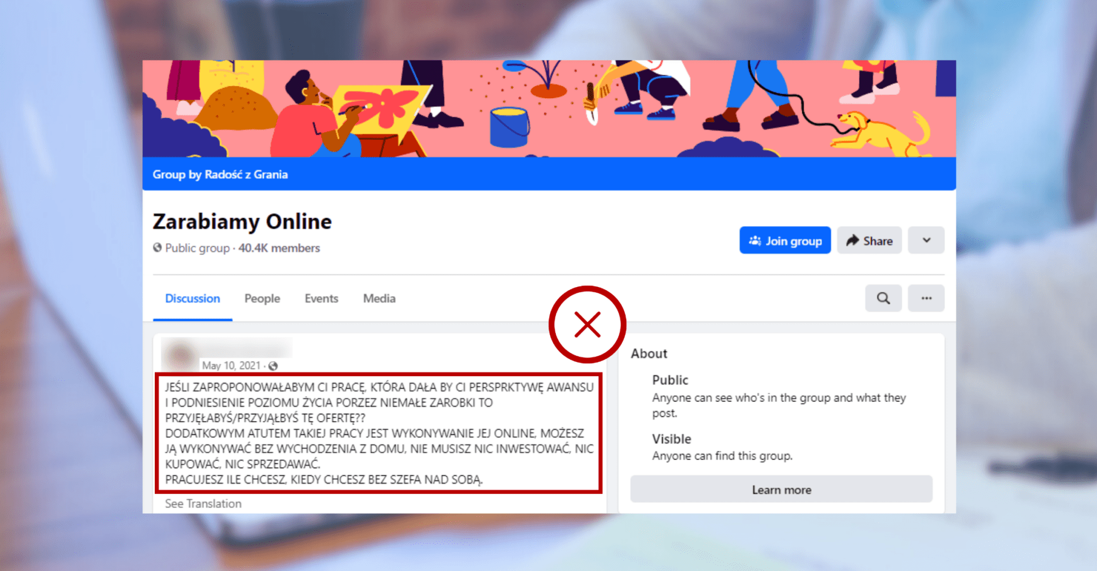Screen dimensions: 1097x571
Task: Switch to the People tab
Action: coord(262,299)
